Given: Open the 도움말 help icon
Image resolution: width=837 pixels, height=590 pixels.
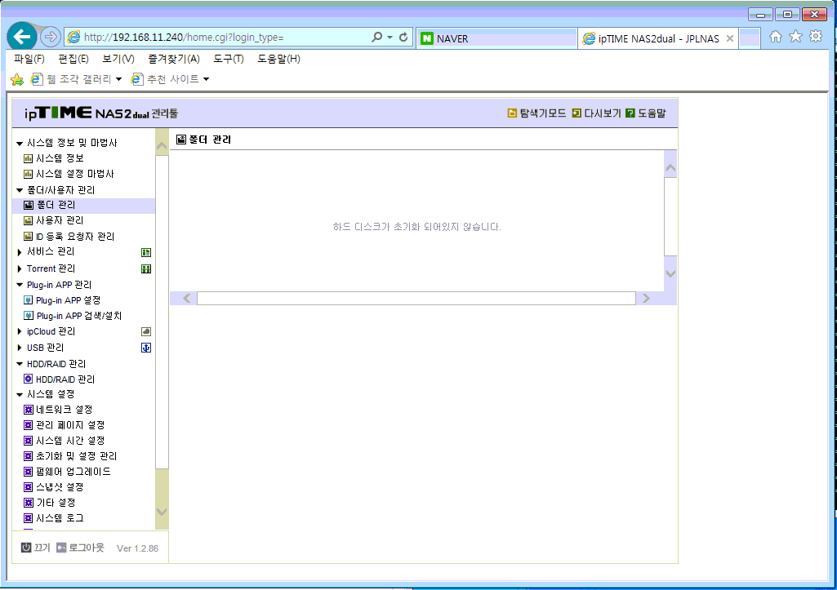Looking at the screenshot, I should coord(630,113).
